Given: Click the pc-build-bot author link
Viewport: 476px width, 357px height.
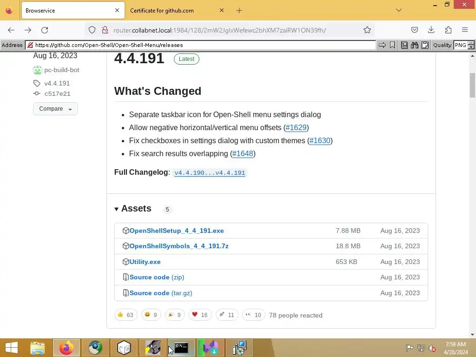Looking at the screenshot, I should click(62, 70).
